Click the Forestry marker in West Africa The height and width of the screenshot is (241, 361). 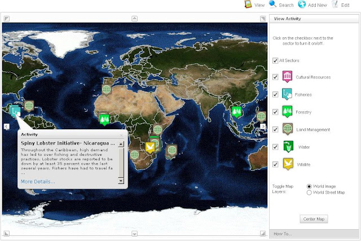coord(104,118)
